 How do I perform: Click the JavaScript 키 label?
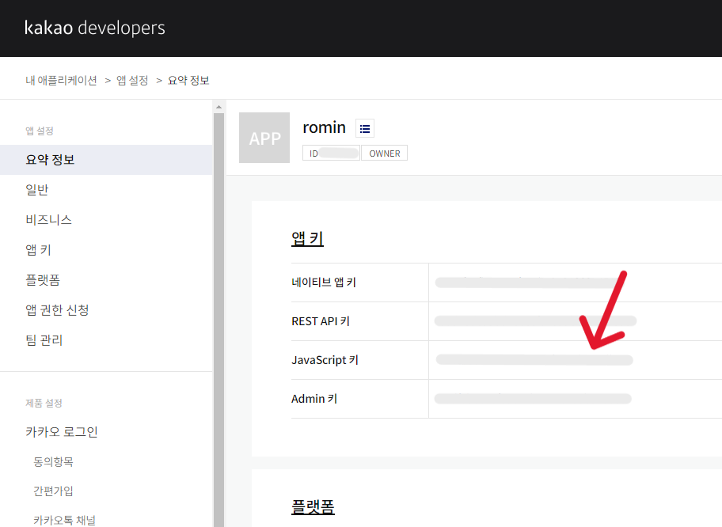click(x=325, y=360)
